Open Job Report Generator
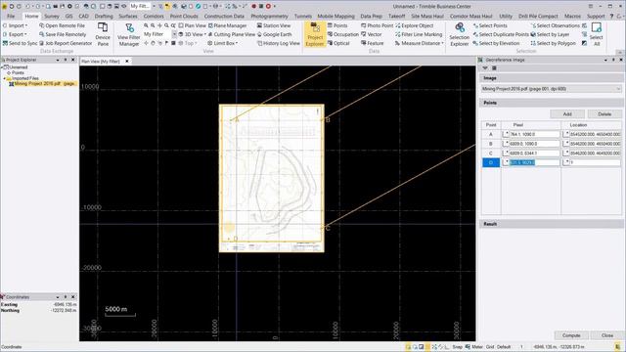This screenshot has height=352, width=626. (66, 43)
